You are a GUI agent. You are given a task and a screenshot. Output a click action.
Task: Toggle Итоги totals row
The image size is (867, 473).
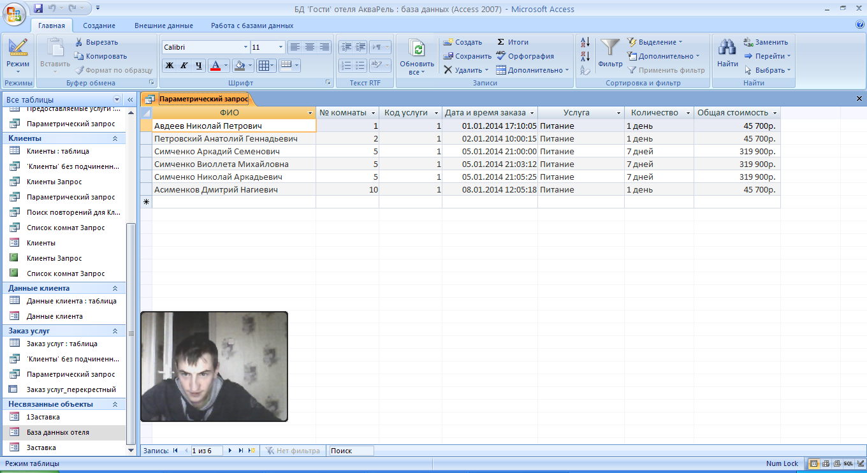coord(513,42)
